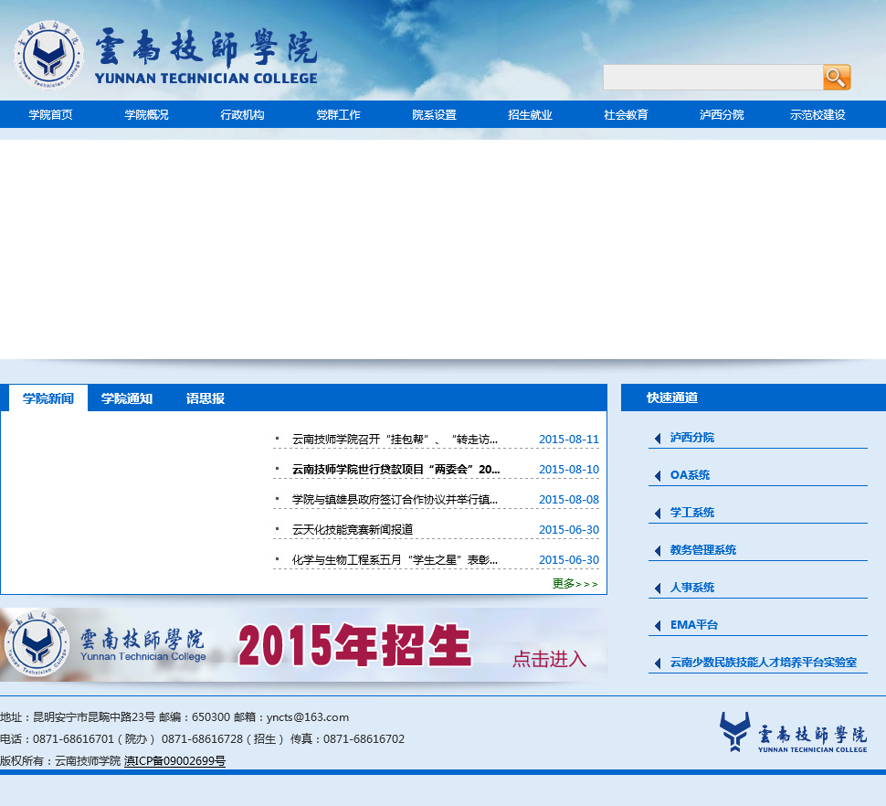
Task: Open the OA系统 quick link
Action: (690, 475)
